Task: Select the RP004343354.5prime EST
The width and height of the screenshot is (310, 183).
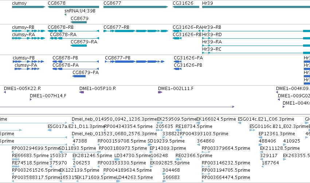Action: pyautogui.click(x=105, y=130)
